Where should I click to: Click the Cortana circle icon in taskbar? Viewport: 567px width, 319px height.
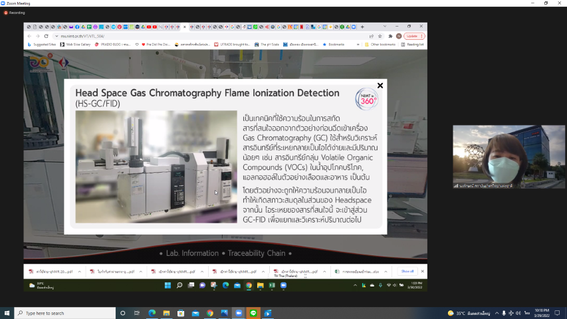[122, 313]
